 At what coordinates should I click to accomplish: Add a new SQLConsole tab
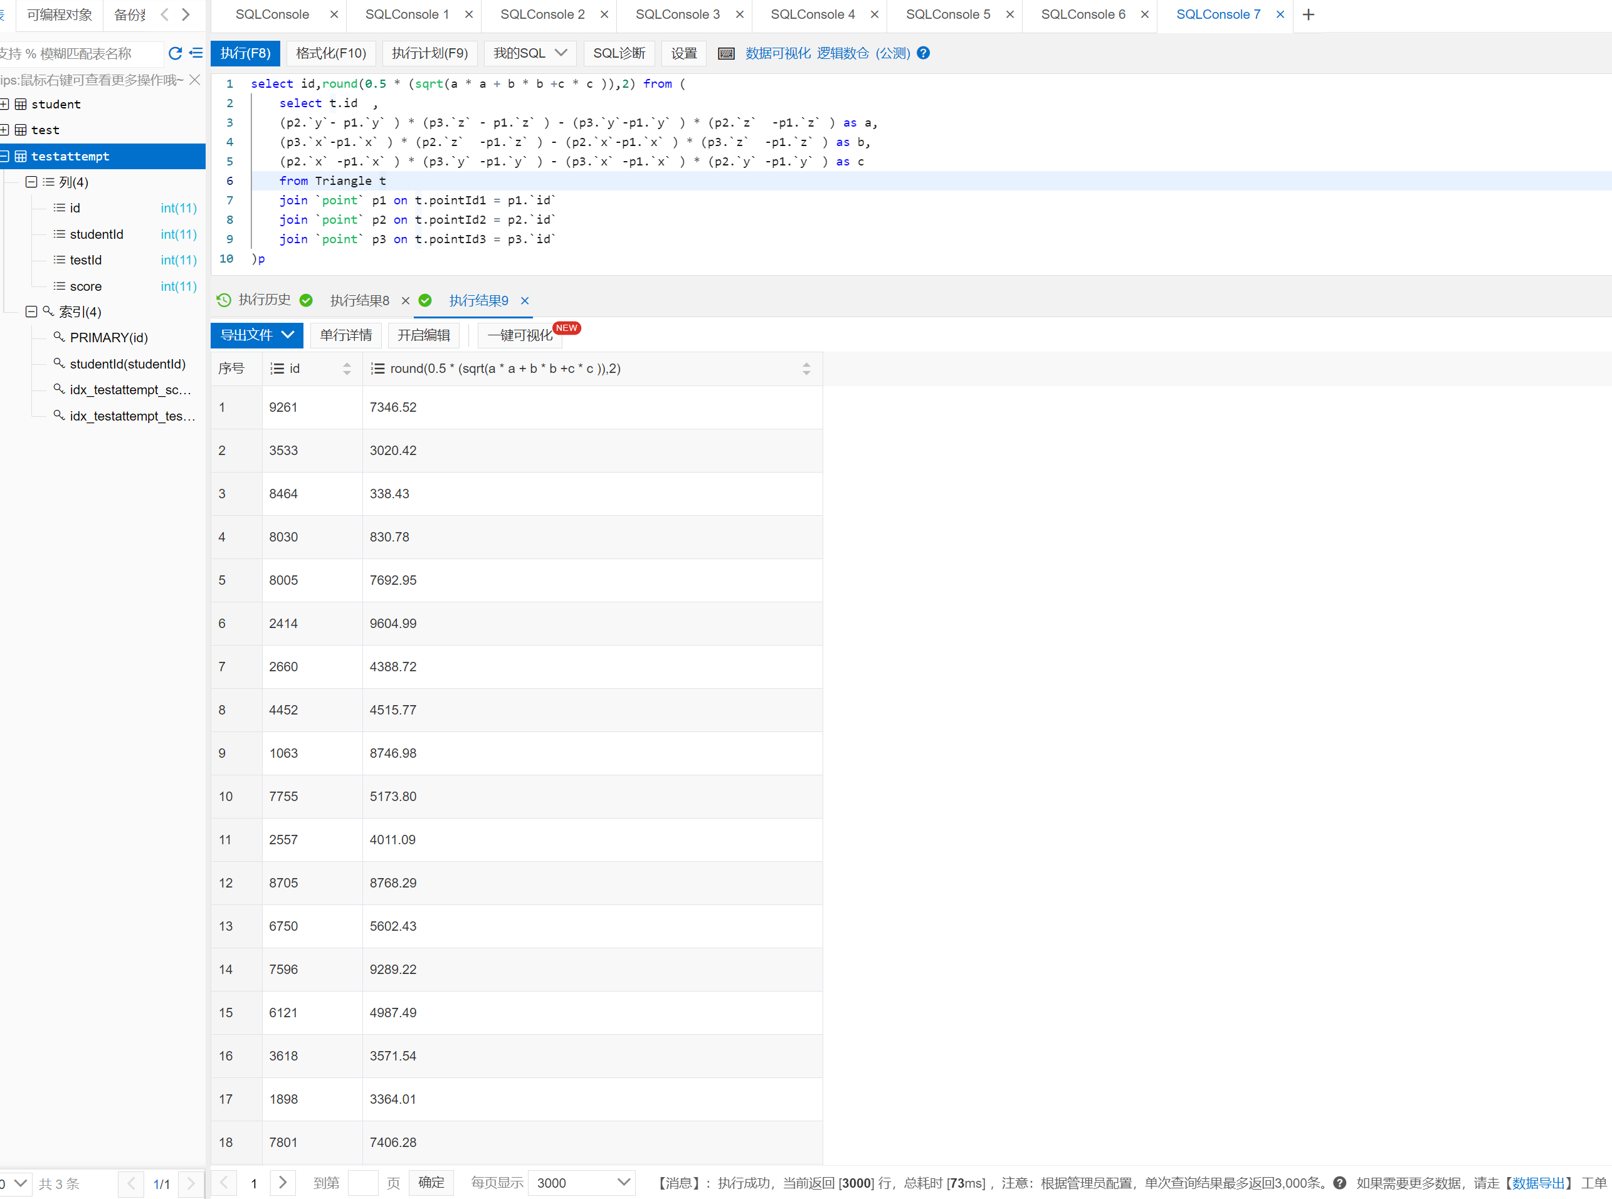[1308, 14]
